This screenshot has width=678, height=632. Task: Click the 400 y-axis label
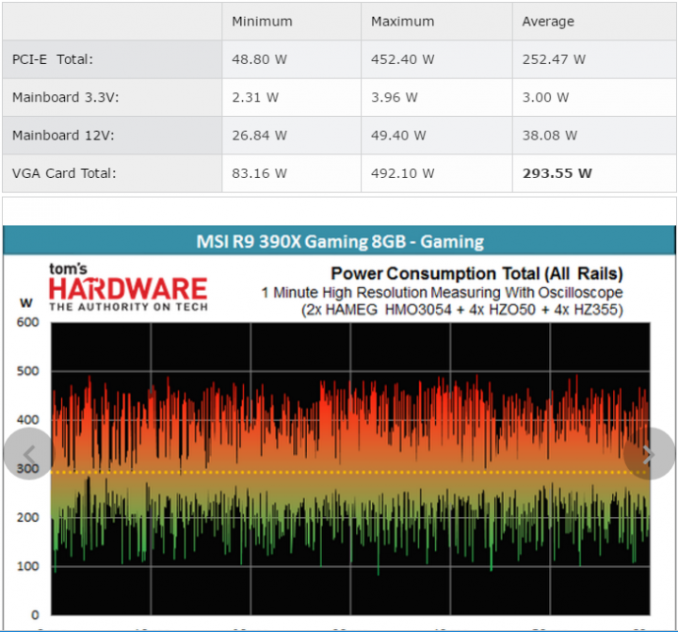[x=27, y=420]
